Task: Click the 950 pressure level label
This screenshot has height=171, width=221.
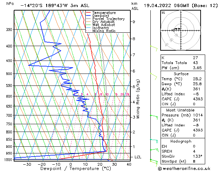Action: [9, 153]
